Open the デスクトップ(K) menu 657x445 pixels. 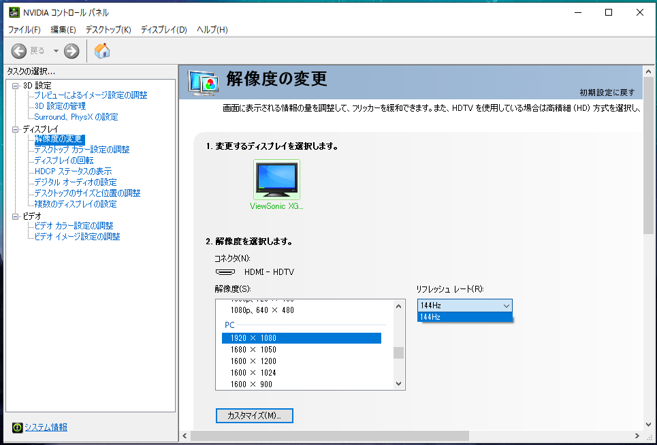[108, 30]
